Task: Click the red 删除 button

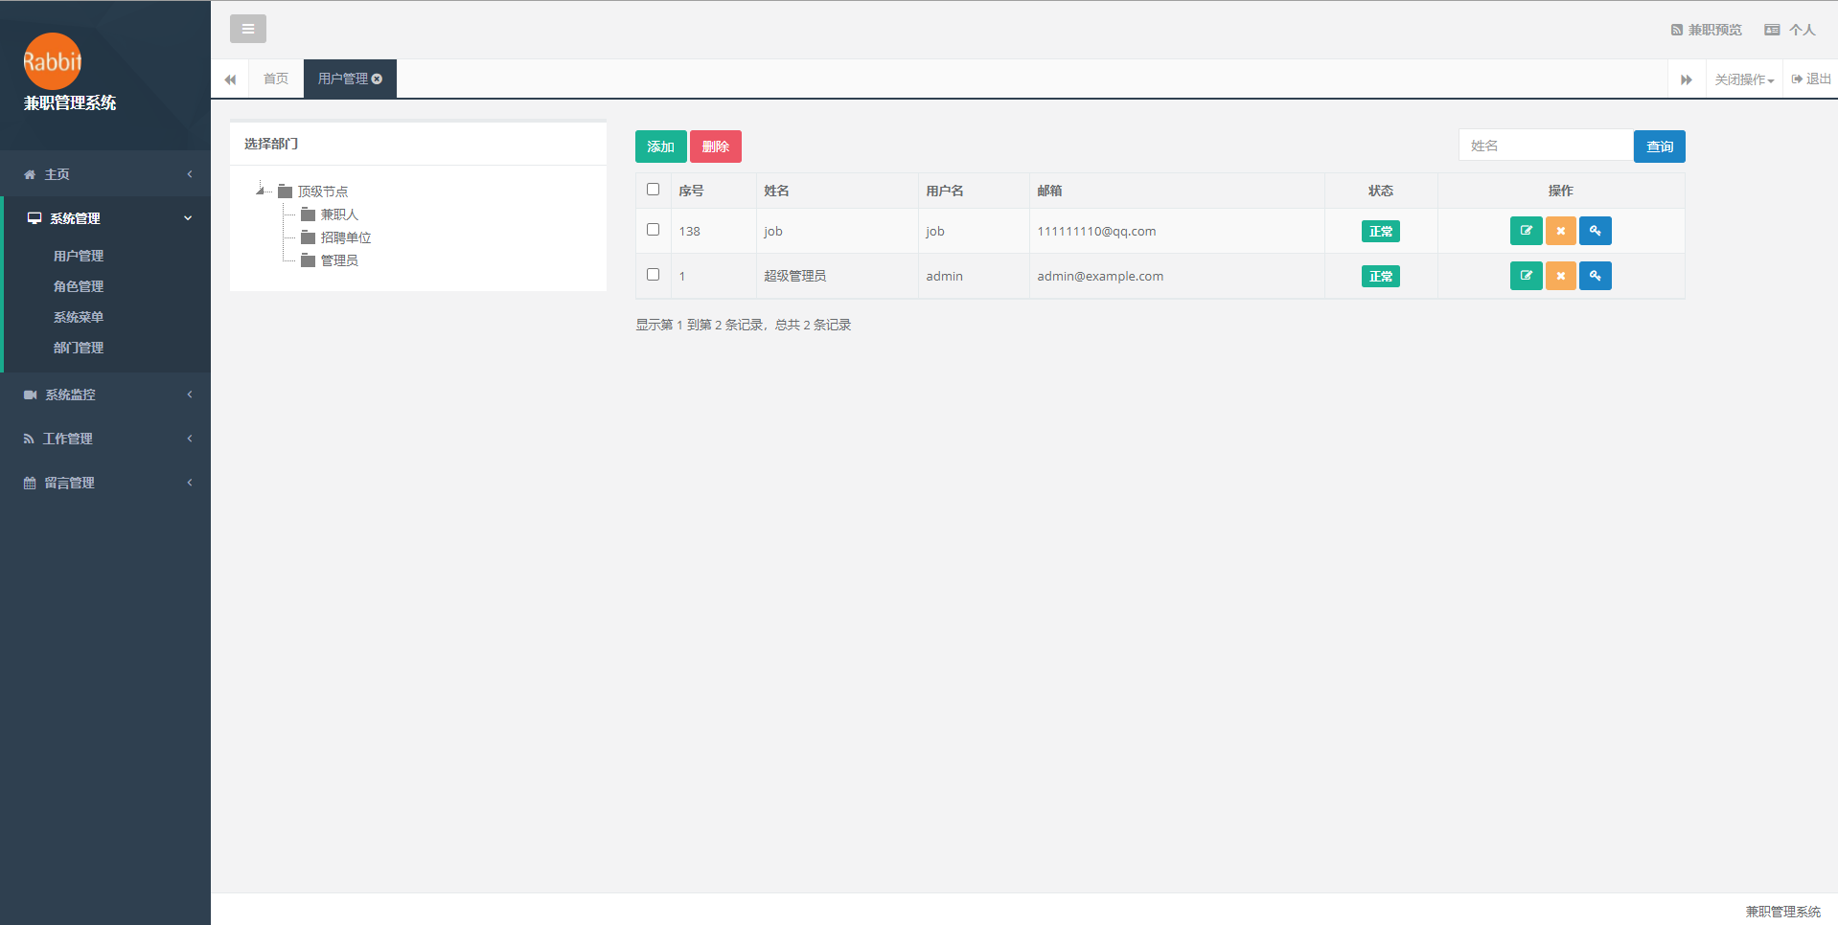Action: 716,147
